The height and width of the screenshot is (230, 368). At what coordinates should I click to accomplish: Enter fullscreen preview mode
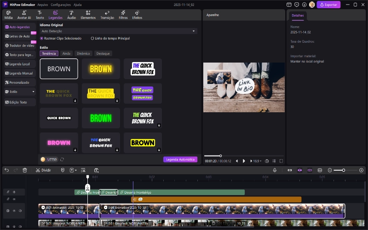point(281,161)
